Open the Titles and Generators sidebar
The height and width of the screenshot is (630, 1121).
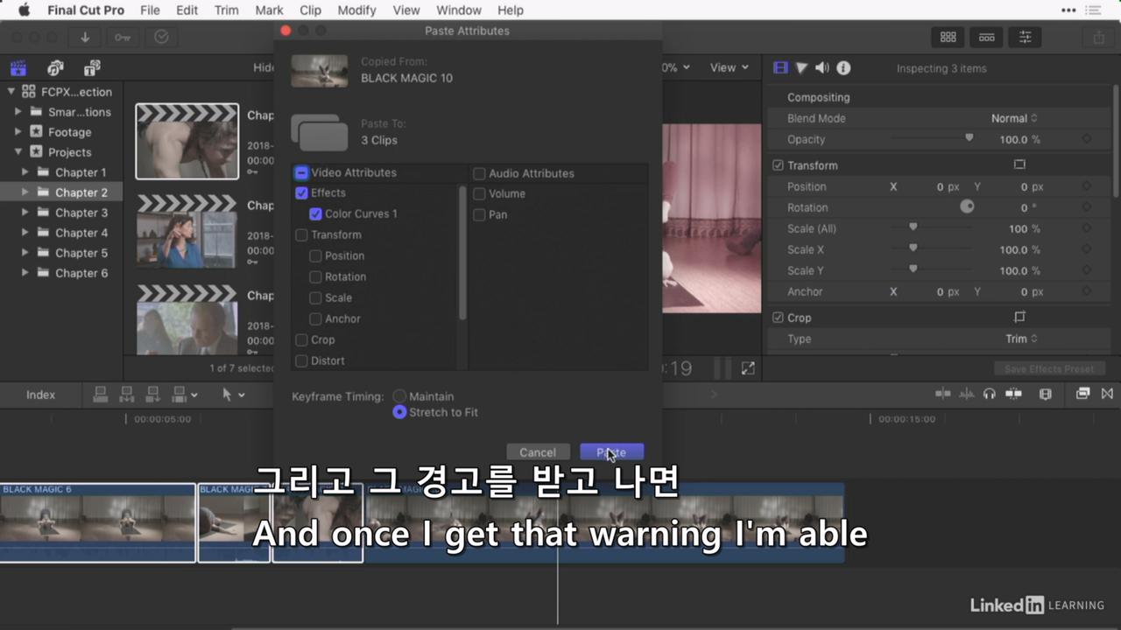[x=92, y=67]
